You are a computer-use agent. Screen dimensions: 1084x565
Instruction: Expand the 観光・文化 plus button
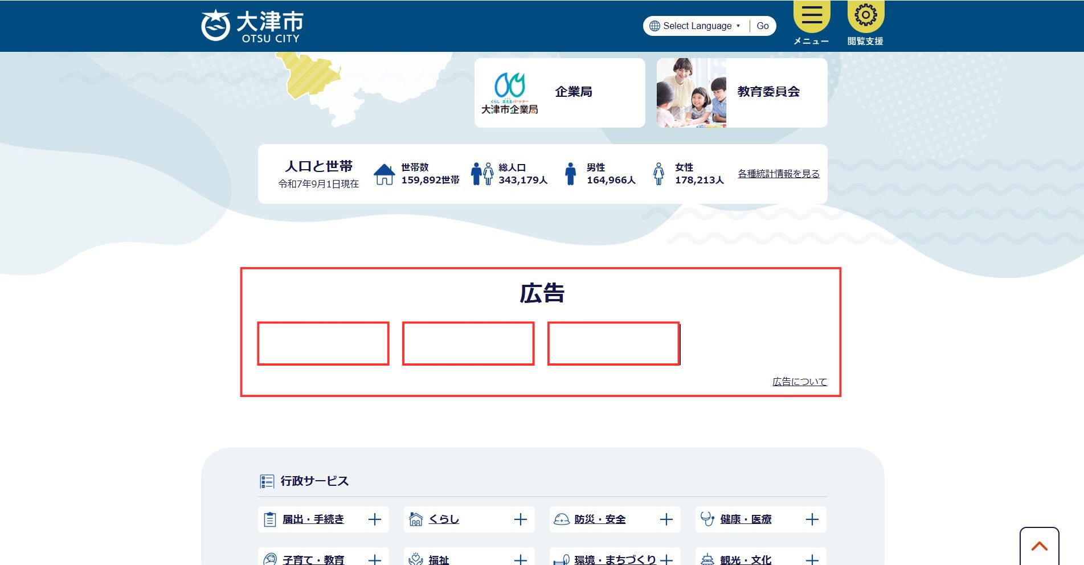pyautogui.click(x=812, y=560)
